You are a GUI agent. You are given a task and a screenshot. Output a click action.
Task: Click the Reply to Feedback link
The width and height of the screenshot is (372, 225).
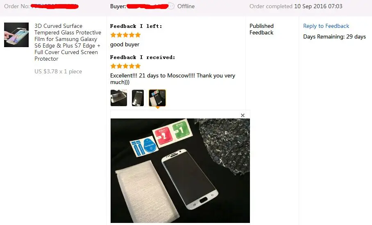(x=326, y=26)
